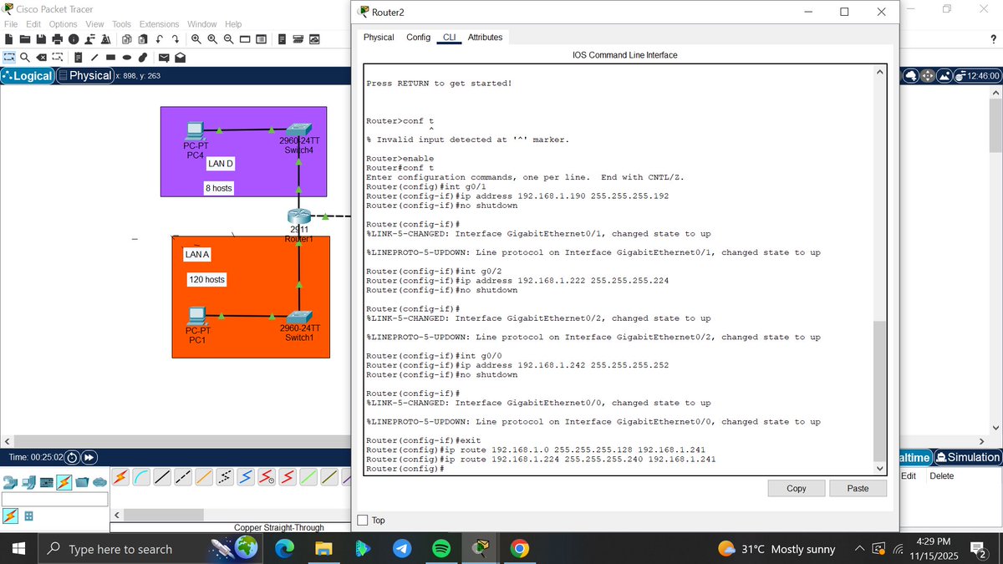
Task: Switch to the Config tab of Router2
Action: coord(418,37)
